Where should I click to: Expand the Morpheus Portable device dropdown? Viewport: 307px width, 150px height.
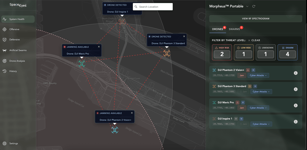(x=247, y=6)
